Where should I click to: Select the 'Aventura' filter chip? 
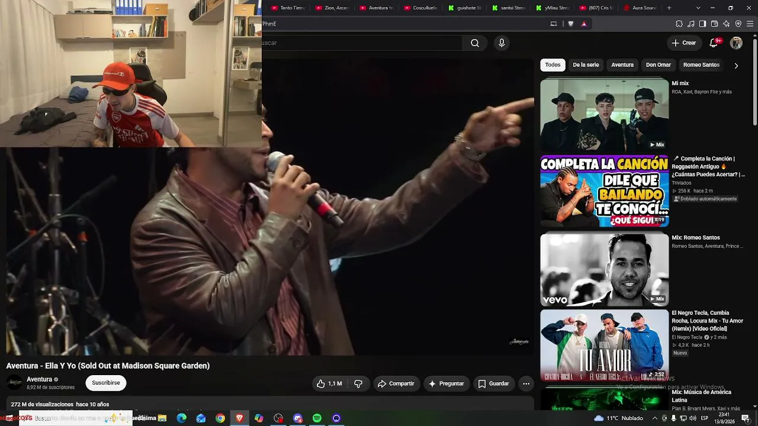(622, 65)
